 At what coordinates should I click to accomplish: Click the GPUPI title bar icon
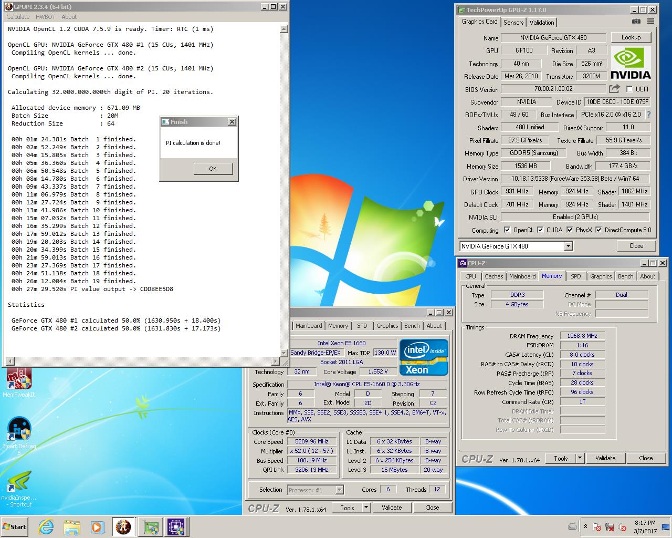[x=8, y=6]
